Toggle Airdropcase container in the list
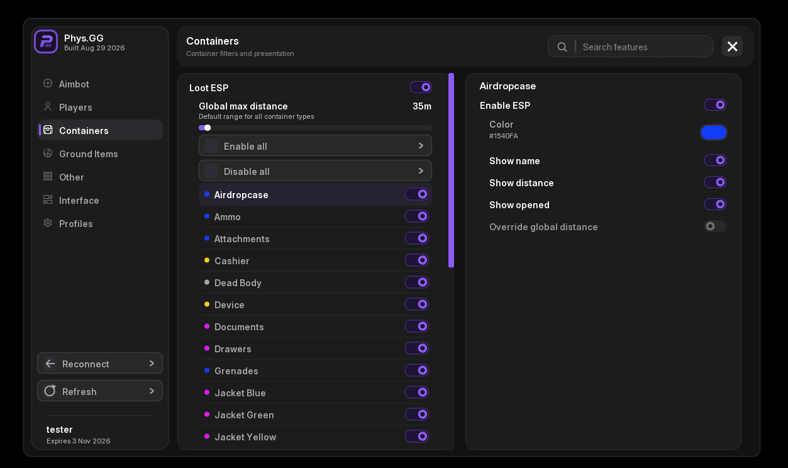The width and height of the screenshot is (788, 468). (417, 194)
